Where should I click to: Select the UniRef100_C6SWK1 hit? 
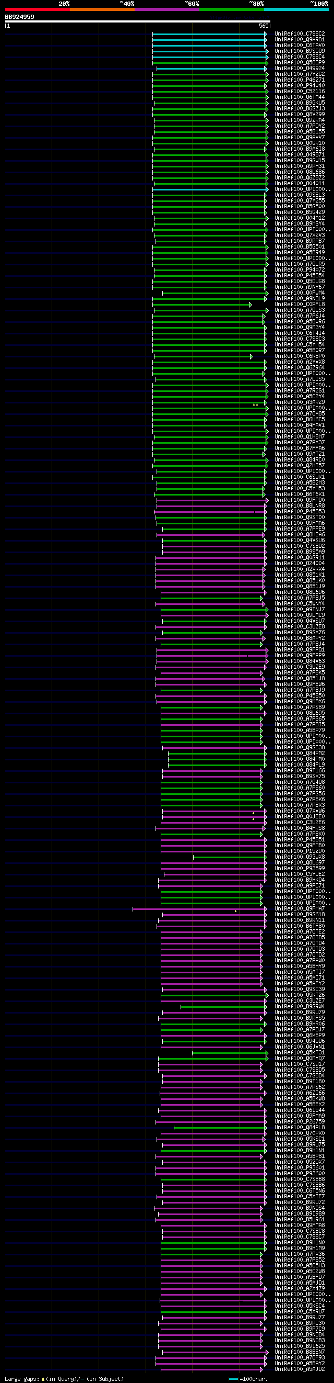(x=300, y=477)
